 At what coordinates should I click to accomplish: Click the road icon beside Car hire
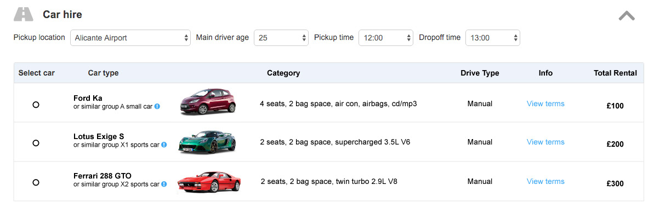[x=23, y=15]
